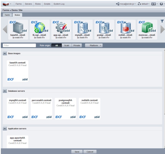This screenshot has height=154, width=165.
Task: Click the Save button
Action: tap(77, 152)
